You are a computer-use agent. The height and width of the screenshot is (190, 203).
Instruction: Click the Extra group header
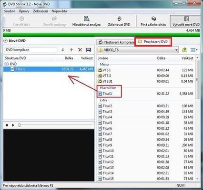pos(103,100)
